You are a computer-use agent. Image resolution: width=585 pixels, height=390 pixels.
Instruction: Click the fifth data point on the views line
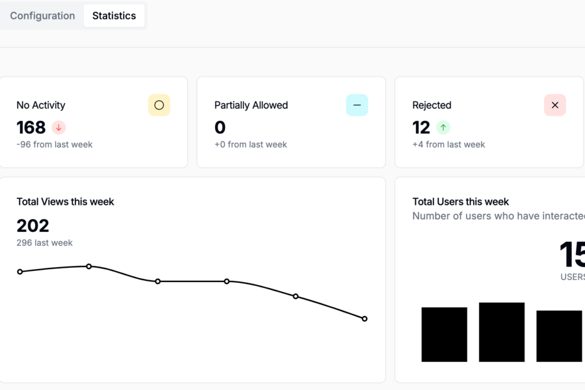coord(296,296)
